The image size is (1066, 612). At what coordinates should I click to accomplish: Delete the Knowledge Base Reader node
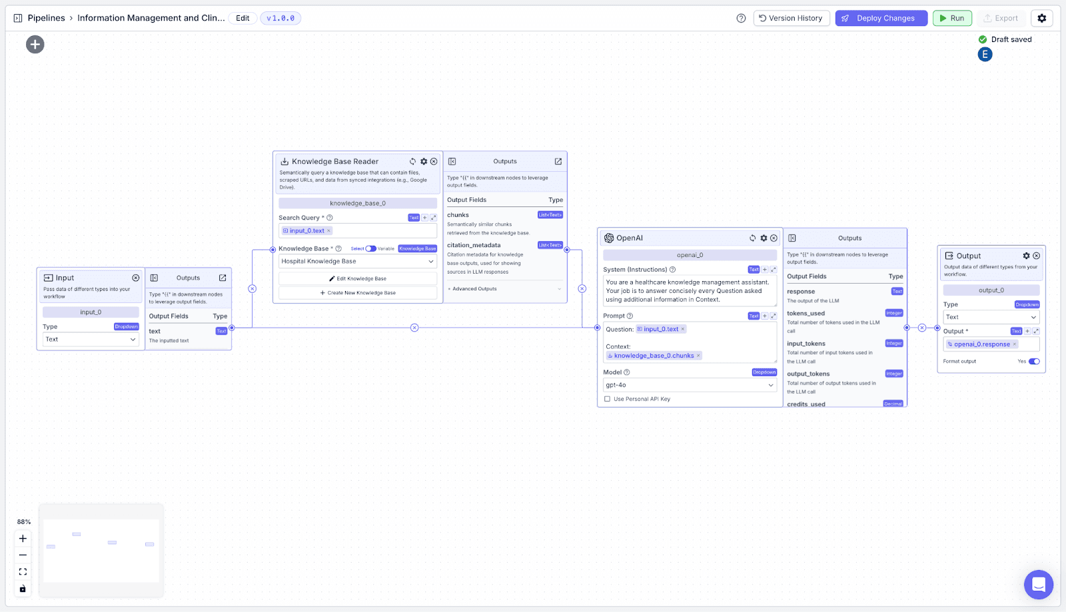coord(434,161)
